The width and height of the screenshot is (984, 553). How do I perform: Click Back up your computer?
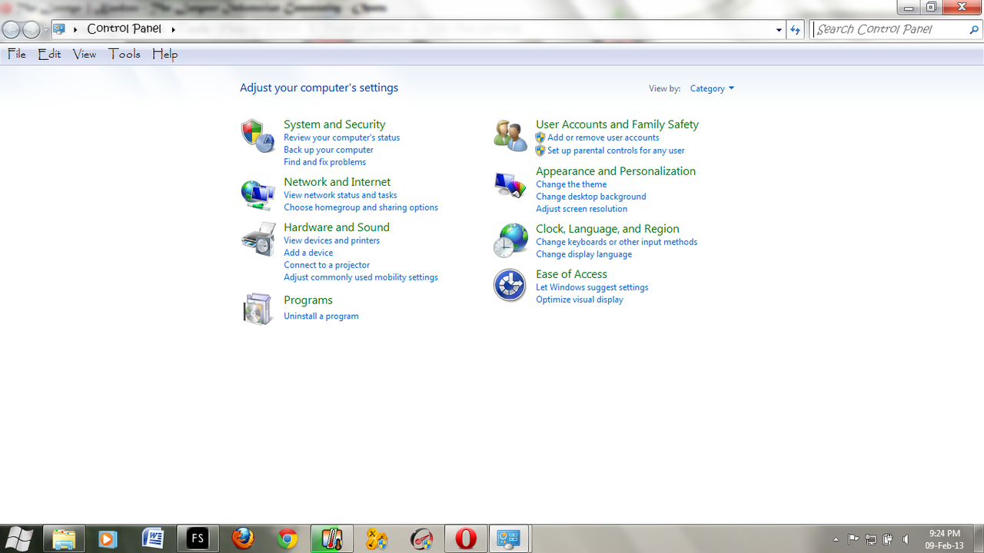(328, 150)
